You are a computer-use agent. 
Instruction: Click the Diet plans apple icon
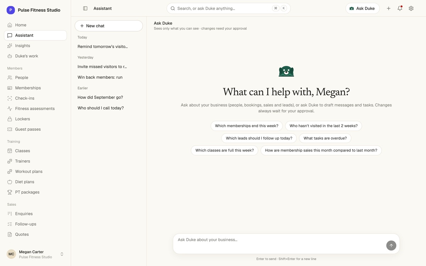coord(10,182)
